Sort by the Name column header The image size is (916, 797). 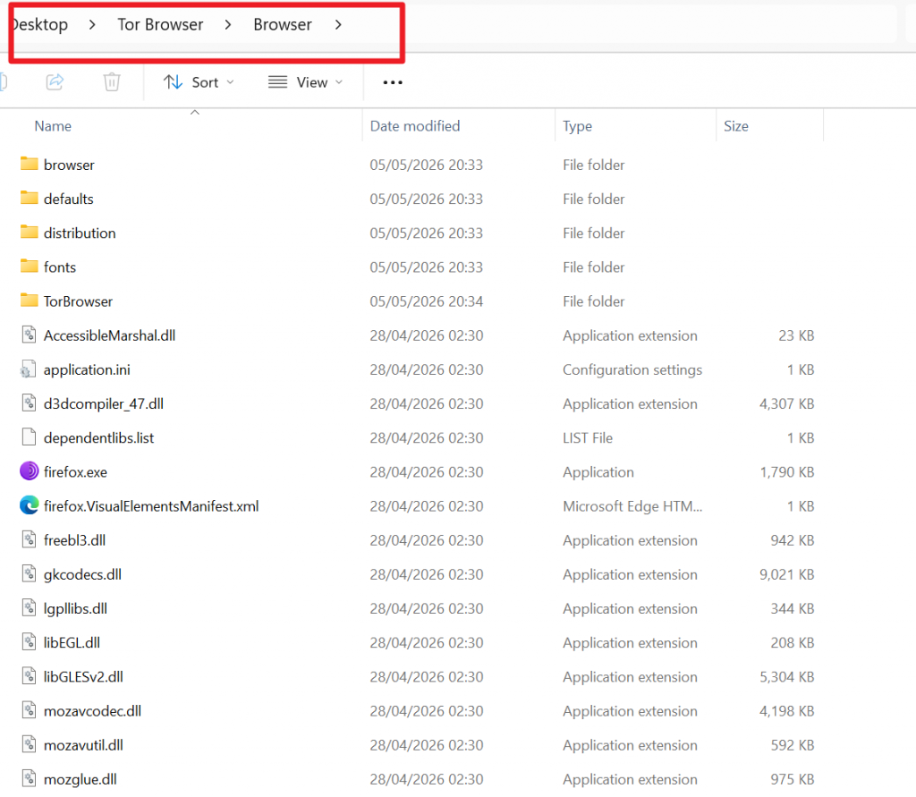(x=53, y=126)
